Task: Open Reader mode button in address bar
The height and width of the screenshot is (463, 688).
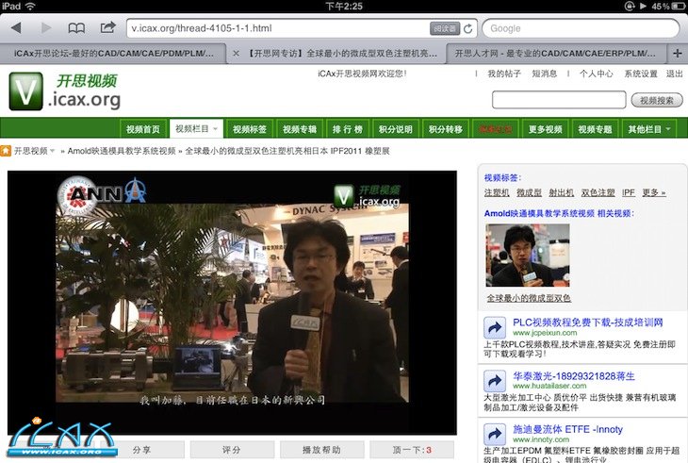Action: point(445,28)
